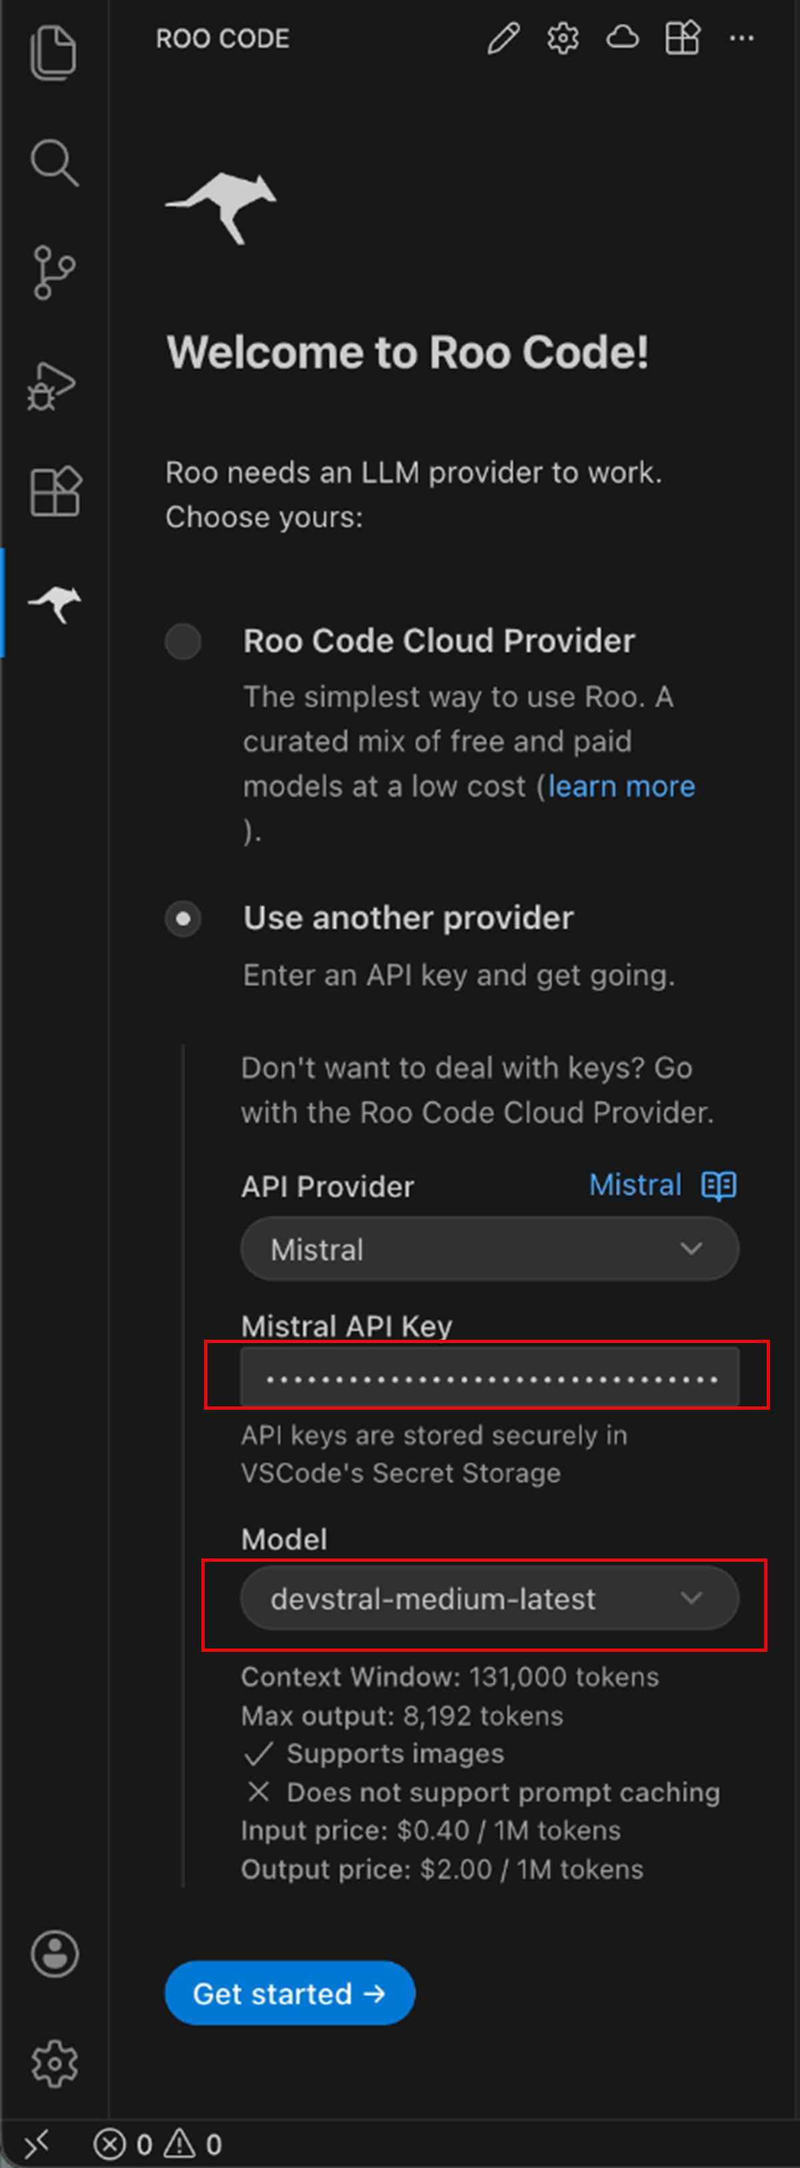Viewport: 800px width, 2168px height.
Task: Open the more actions ellipsis menu
Action: click(741, 39)
